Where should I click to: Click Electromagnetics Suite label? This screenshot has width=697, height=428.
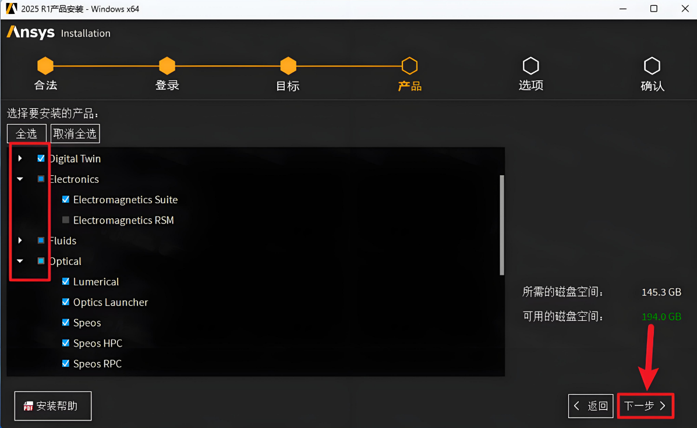pos(125,200)
